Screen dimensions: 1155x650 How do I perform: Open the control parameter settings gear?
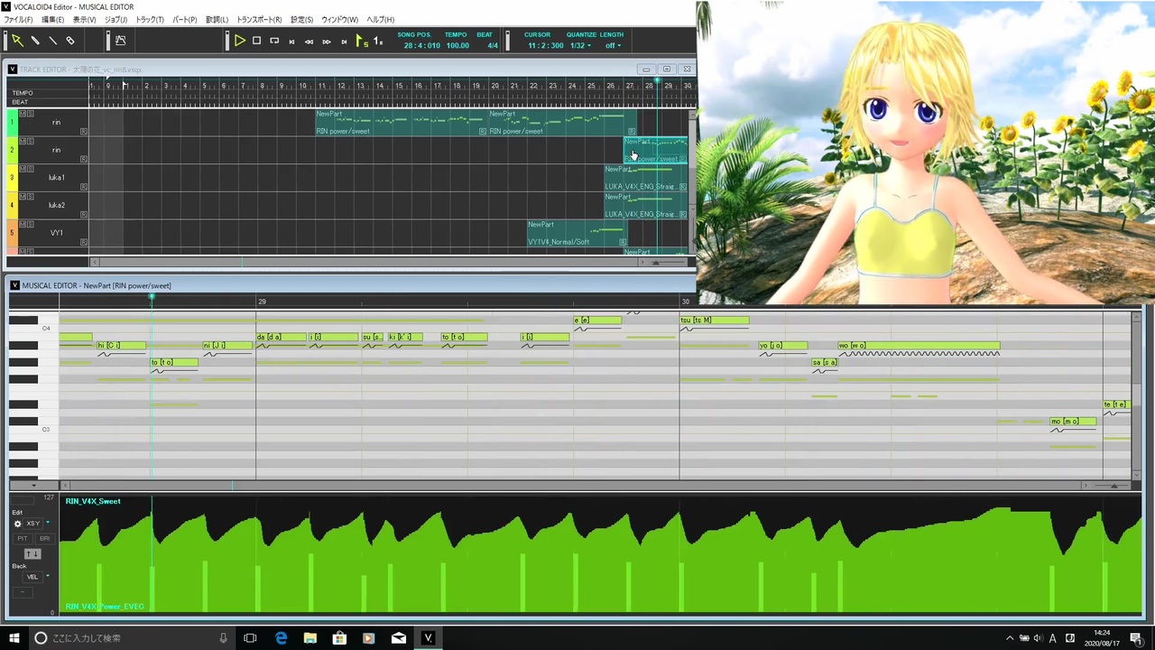(17, 524)
